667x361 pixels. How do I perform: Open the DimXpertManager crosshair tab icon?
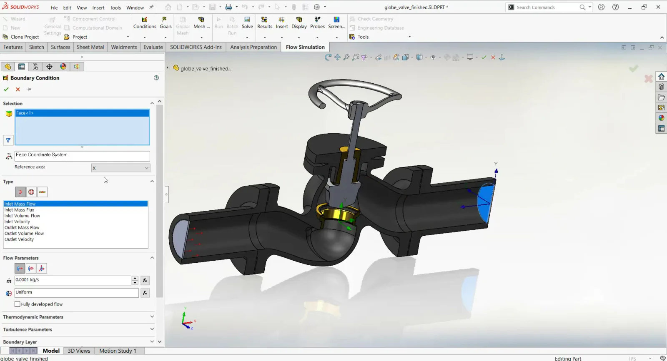[x=49, y=67]
